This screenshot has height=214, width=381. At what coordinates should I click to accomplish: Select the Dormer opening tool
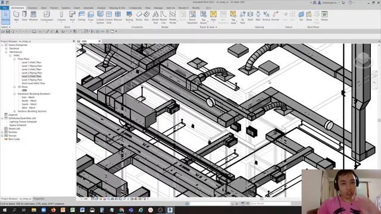coord(275,16)
